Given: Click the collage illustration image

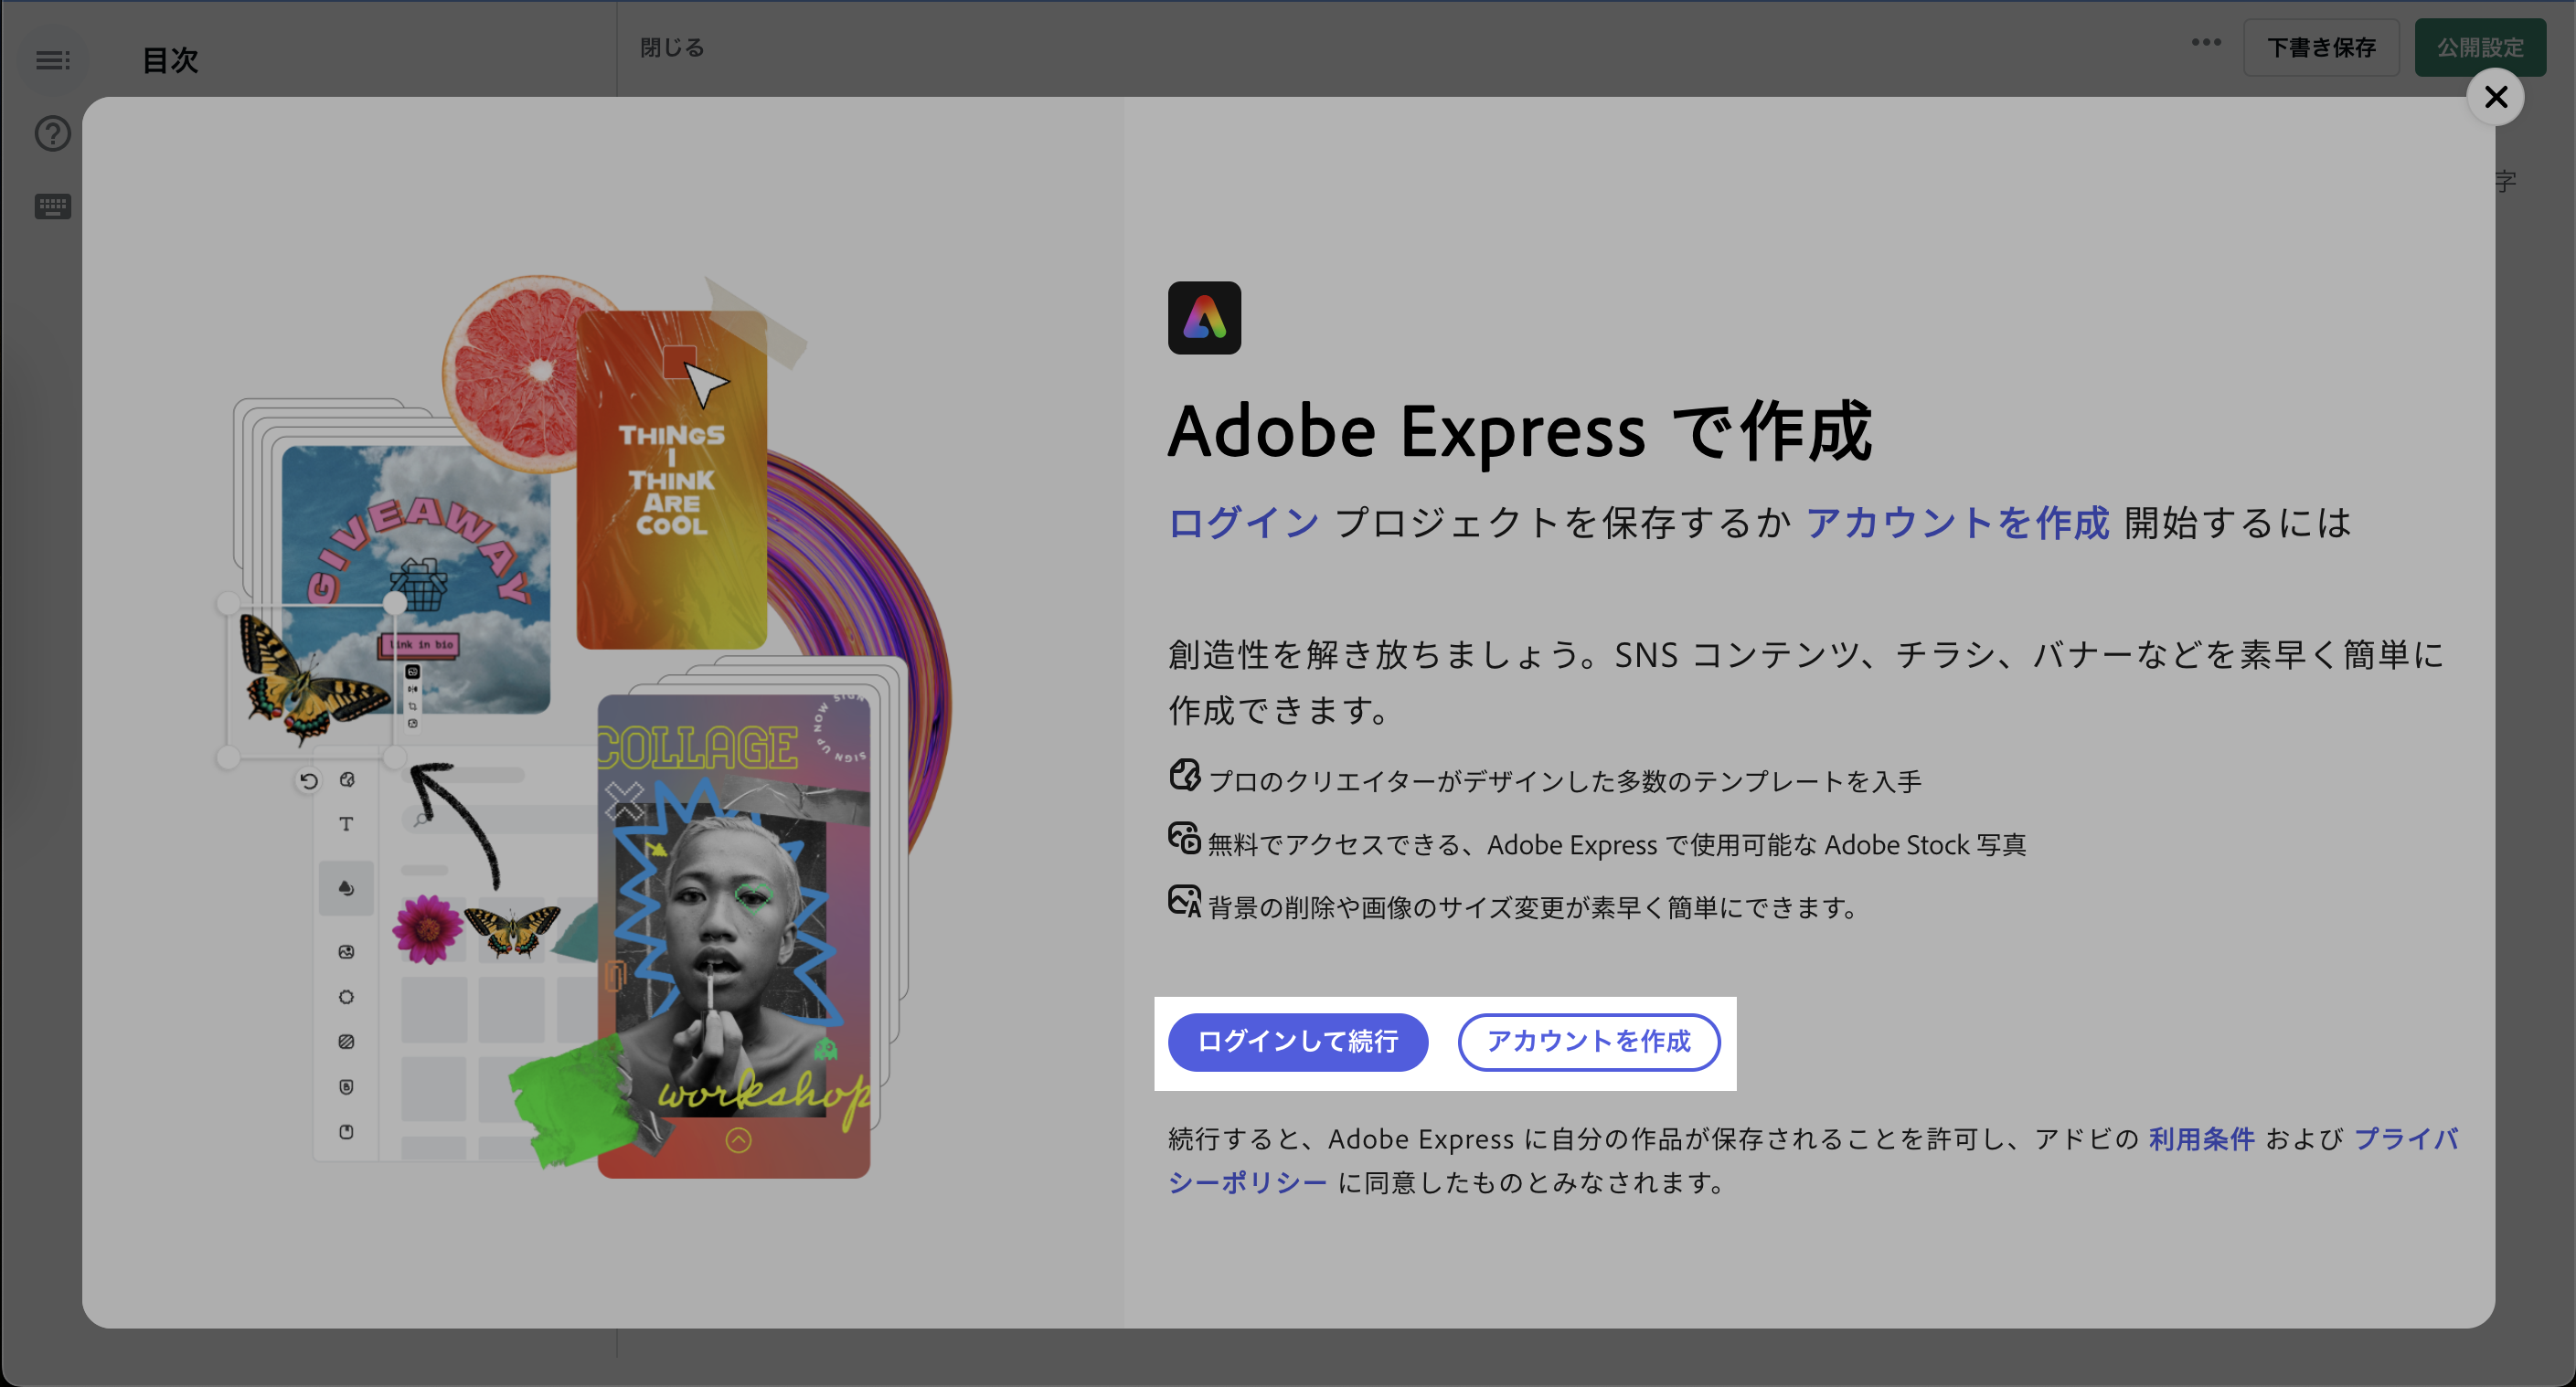Looking at the screenshot, I should click(x=585, y=726).
